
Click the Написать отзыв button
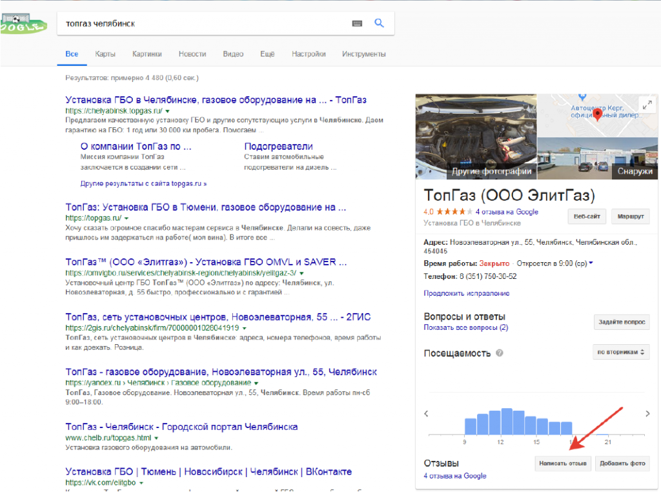[563, 464]
